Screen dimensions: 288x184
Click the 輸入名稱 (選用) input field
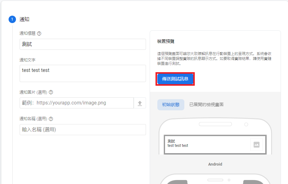tap(83, 130)
